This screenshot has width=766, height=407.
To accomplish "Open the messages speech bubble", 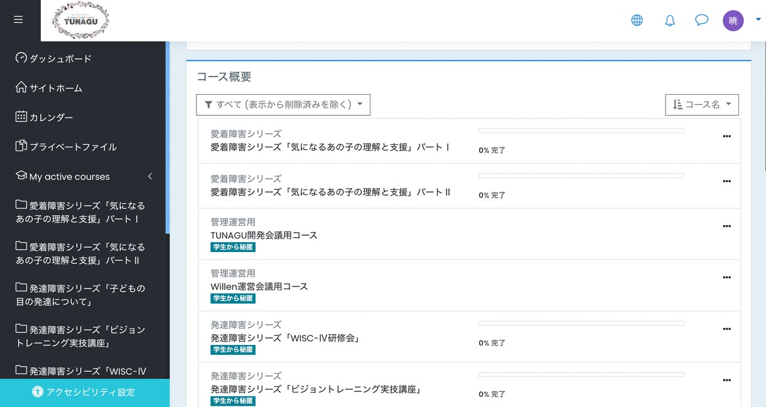I will pos(702,20).
